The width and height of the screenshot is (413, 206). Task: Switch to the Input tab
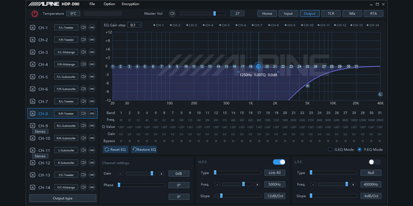(x=288, y=13)
